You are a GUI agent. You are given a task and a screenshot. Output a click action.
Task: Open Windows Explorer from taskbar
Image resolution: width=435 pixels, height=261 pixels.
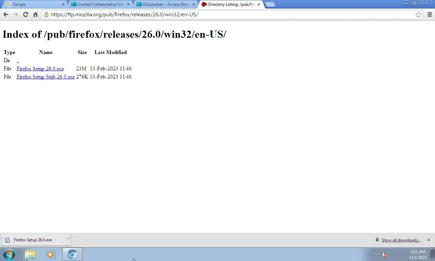(x=30, y=254)
